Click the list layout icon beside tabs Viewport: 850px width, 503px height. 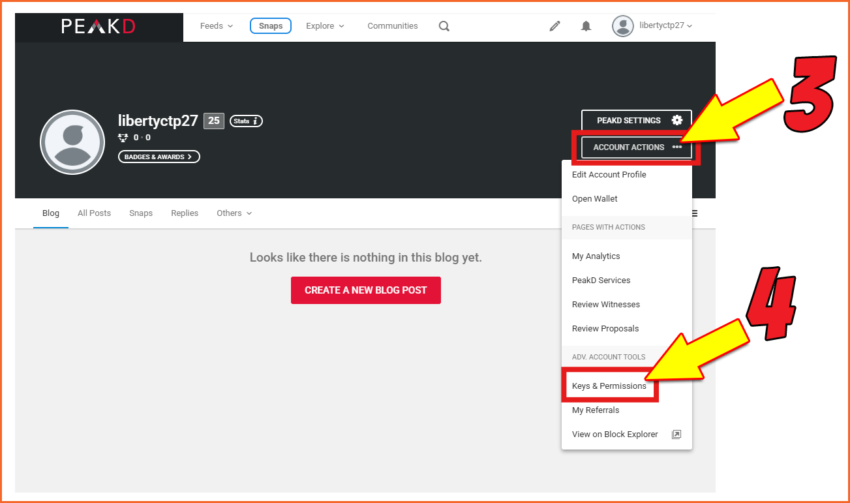coord(694,213)
